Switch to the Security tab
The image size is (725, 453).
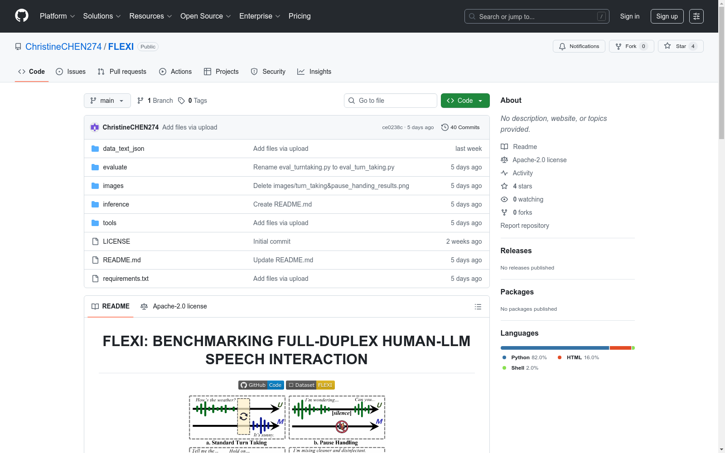(268, 72)
